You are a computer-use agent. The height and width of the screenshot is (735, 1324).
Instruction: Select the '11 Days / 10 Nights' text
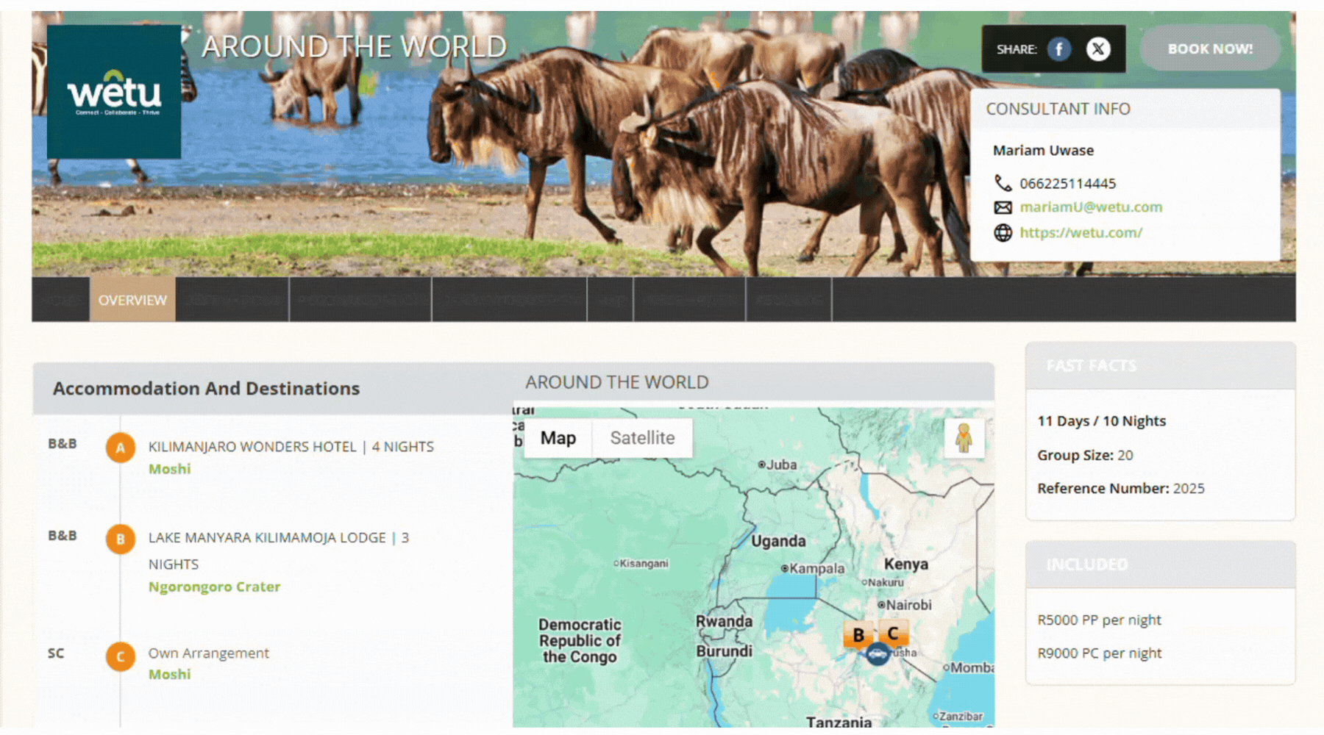(x=1101, y=421)
